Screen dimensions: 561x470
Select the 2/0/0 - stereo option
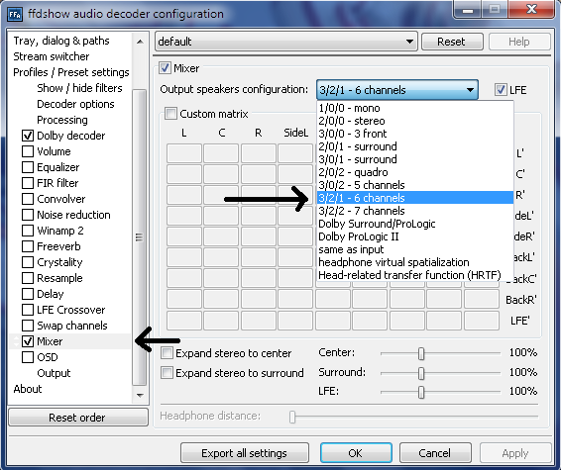pyautogui.click(x=415, y=121)
